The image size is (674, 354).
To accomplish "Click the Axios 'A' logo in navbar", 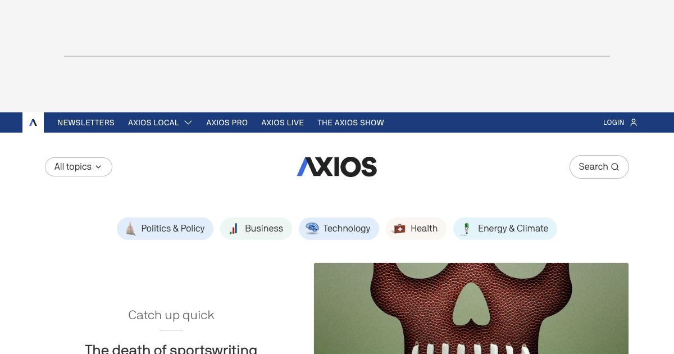I will [33, 122].
